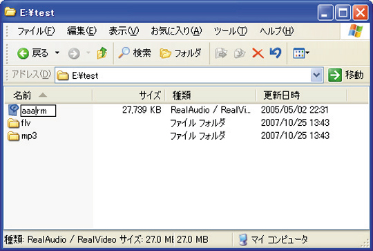Click the folder icon in the address bar

63,75
